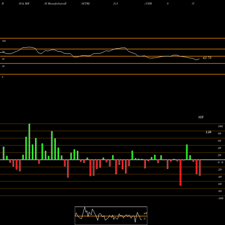The height and width of the screenshot is (225, 225).
Task: Click the 60 label on MR axis
Action: [220, 141]
